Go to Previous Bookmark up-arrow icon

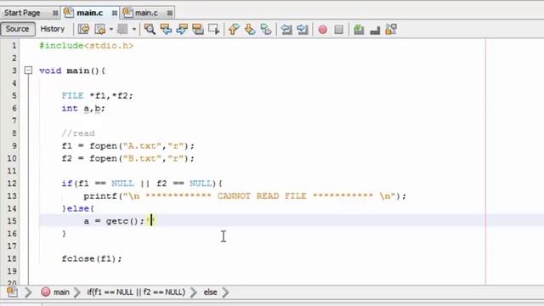[x=234, y=29]
